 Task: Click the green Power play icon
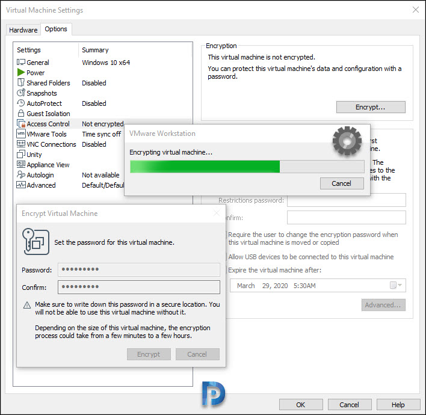[20, 72]
